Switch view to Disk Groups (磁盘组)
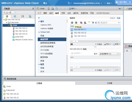This screenshot has width=132, height=102. pyautogui.click(x=112, y=18)
